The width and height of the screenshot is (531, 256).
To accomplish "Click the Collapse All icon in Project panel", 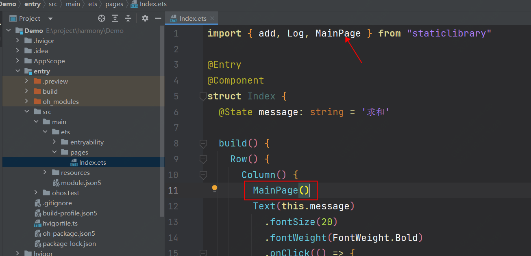I will pyautogui.click(x=128, y=18).
